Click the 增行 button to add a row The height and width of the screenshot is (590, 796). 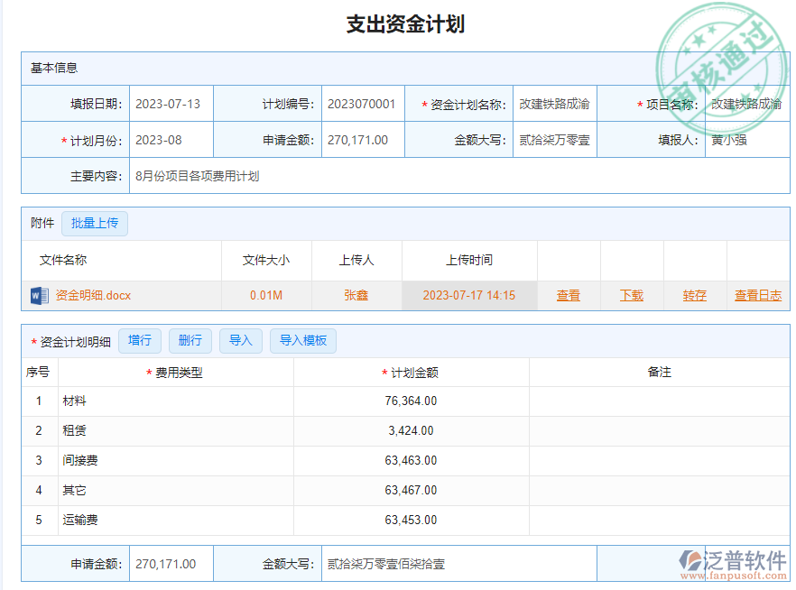tap(140, 340)
